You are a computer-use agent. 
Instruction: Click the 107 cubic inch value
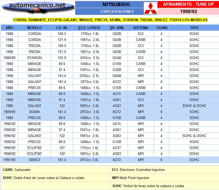62,148
